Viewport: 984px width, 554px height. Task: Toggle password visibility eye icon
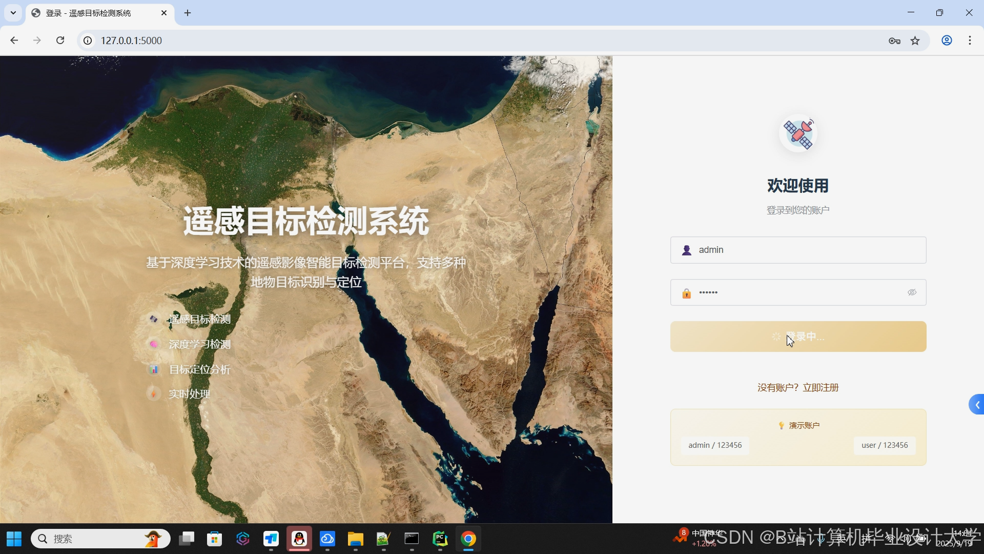pos(912,292)
